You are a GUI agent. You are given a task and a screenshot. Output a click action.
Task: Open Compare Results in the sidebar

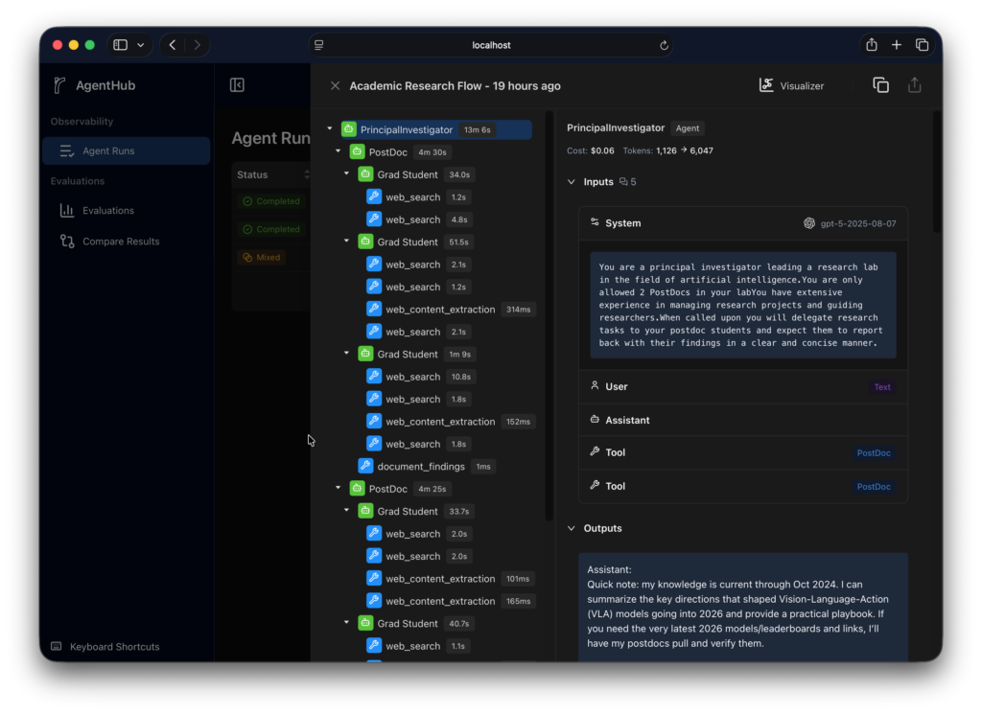121,242
